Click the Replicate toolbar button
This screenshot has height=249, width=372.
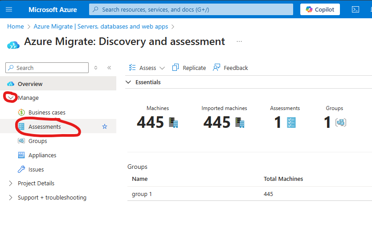tap(189, 68)
